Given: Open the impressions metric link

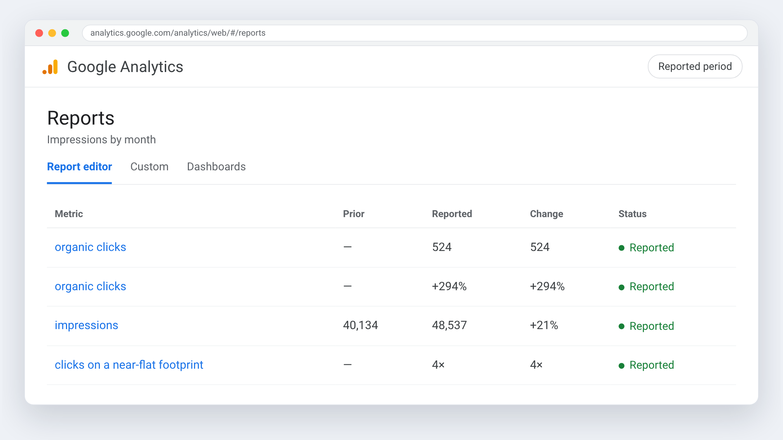Looking at the screenshot, I should point(87,325).
